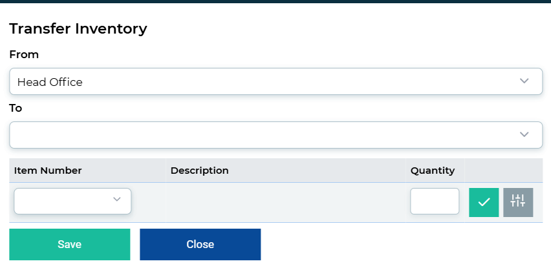Focus the Quantity input box
The height and width of the screenshot is (270, 551).
tap(435, 201)
